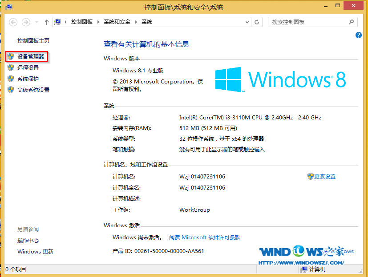Click the Forward navigation arrow
368x277 pixels.
(x=26, y=22)
